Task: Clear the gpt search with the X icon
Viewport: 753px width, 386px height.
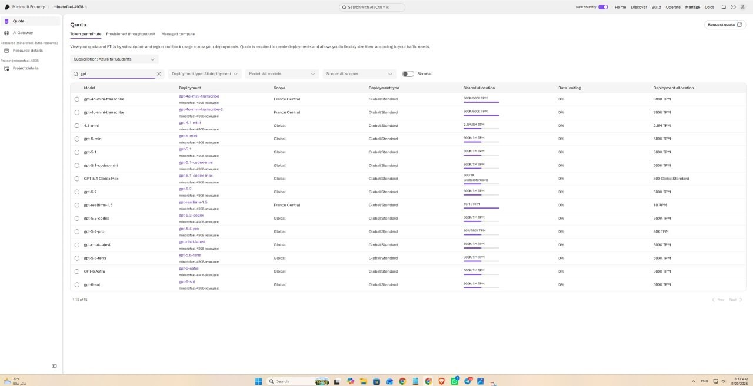Action: 159,74
